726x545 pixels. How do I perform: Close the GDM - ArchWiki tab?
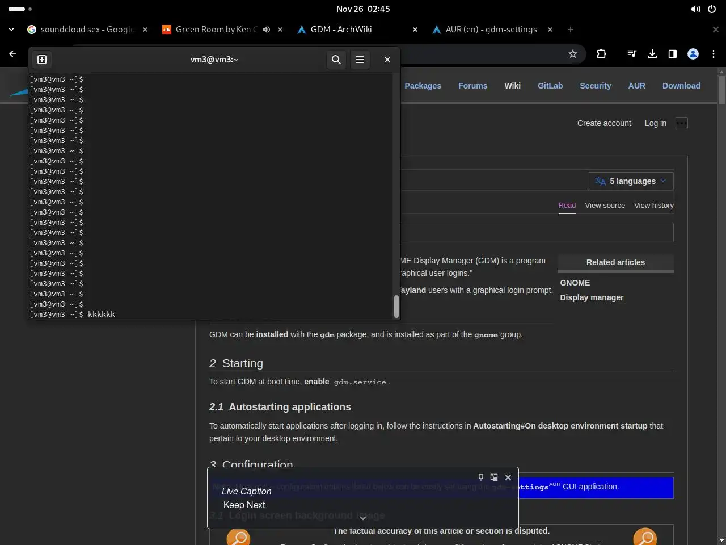[415, 30]
